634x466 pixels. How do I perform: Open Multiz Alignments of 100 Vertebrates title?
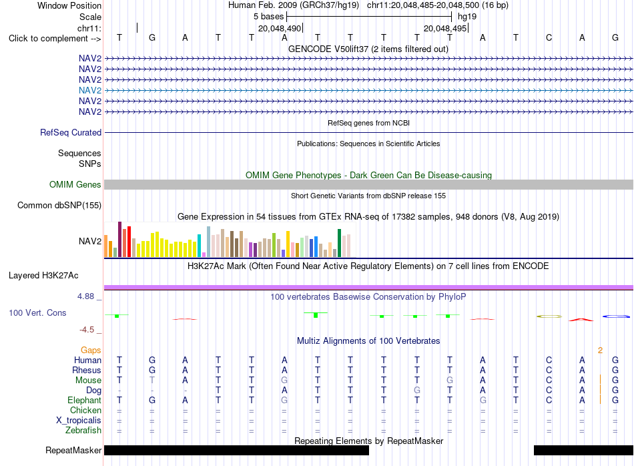click(x=368, y=340)
